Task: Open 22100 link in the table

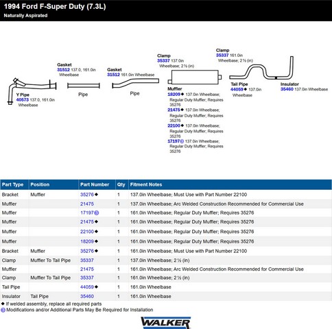Action: tap(87, 232)
